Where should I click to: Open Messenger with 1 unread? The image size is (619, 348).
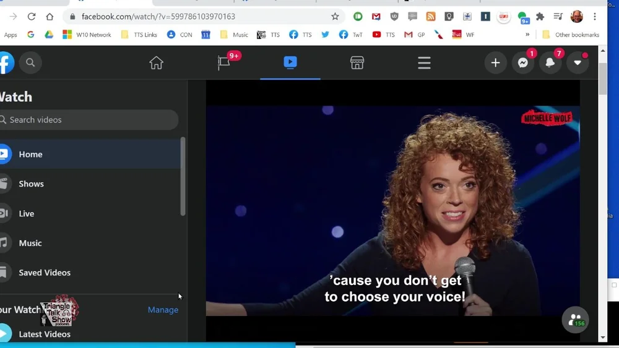523,62
